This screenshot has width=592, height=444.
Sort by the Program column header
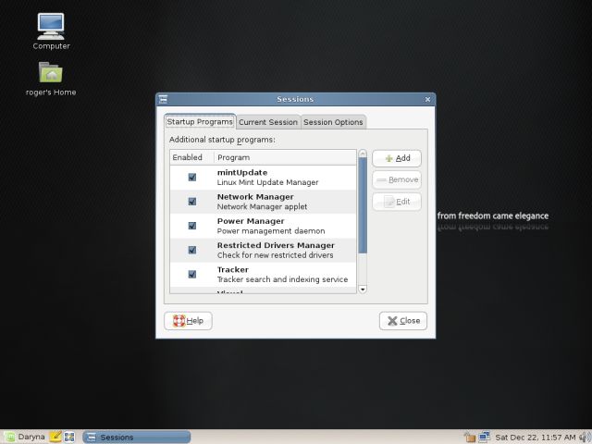[285, 157]
